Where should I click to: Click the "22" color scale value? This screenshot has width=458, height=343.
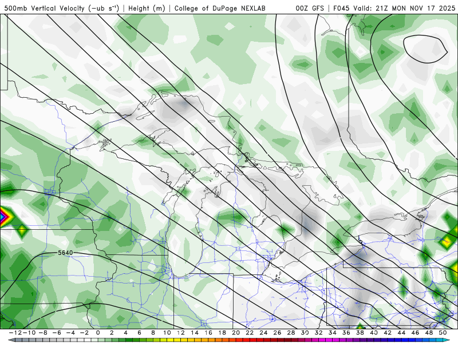click(250, 333)
